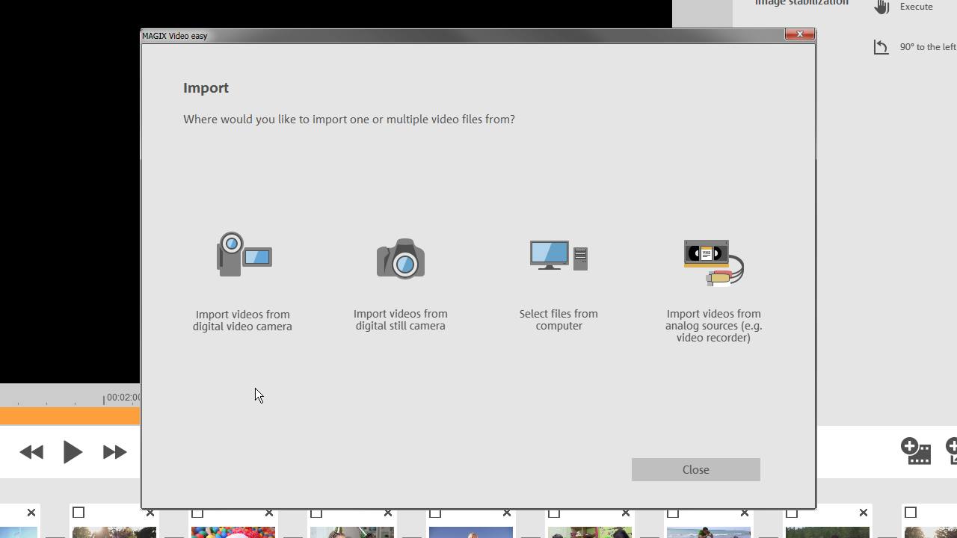Select the beach scene clip thumbnail
The width and height of the screenshot is (957, 538).
tap(709, 532)
